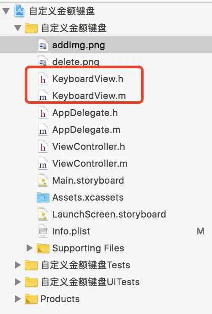This screenshot has height=314, width=212.
Task: Click the KeyboardView.m implementation file icon
Action: 43,96
